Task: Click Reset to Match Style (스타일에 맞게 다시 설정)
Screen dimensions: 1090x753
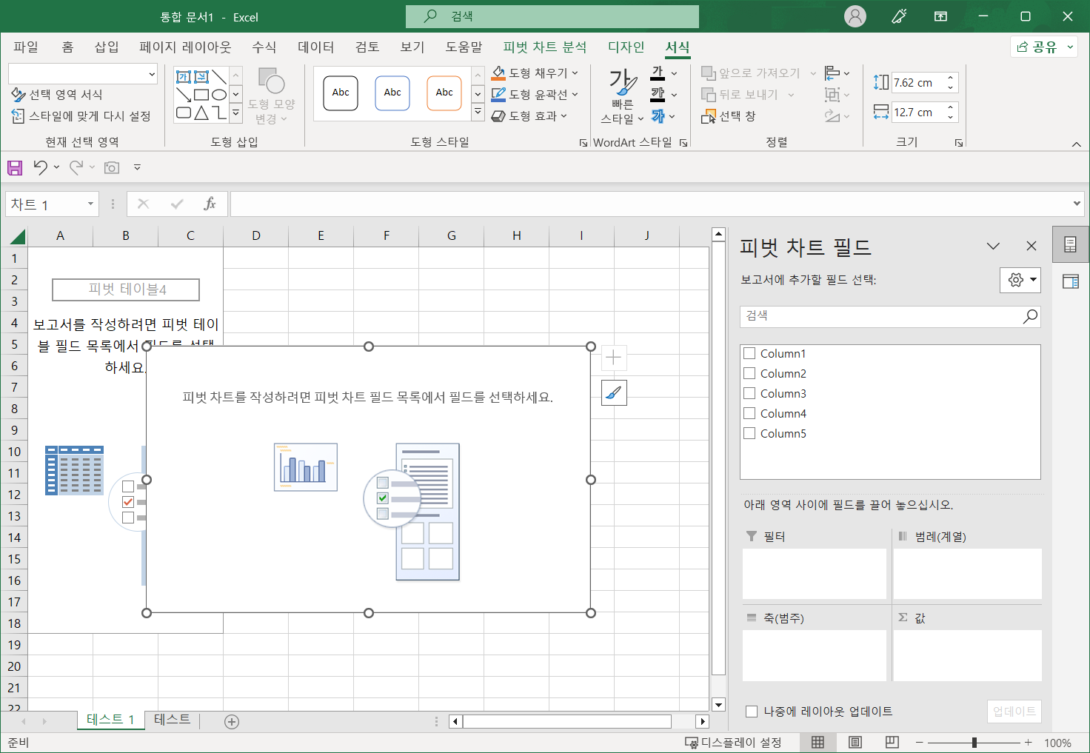Action: [81, 116]
